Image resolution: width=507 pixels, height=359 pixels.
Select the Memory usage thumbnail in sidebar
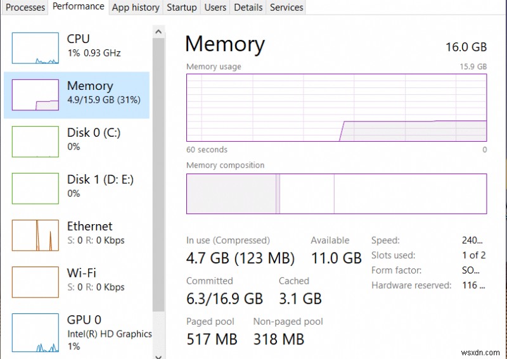[x=35, y=96]
